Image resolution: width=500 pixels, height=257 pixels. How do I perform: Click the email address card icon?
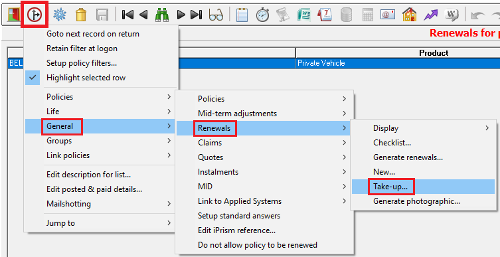(388, 15)
